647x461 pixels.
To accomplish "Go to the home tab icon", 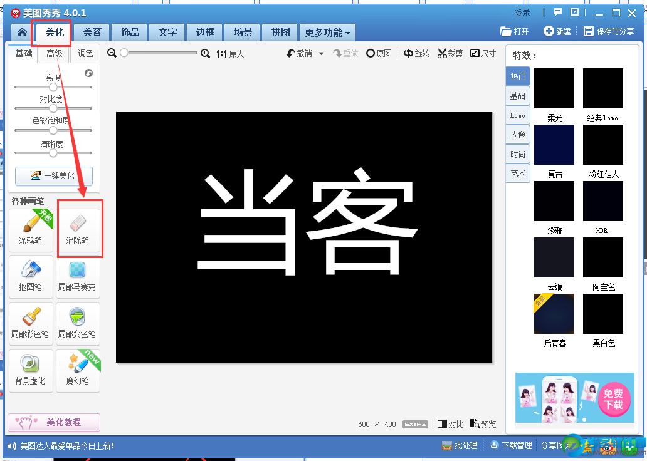I will [x=23, y=32].
